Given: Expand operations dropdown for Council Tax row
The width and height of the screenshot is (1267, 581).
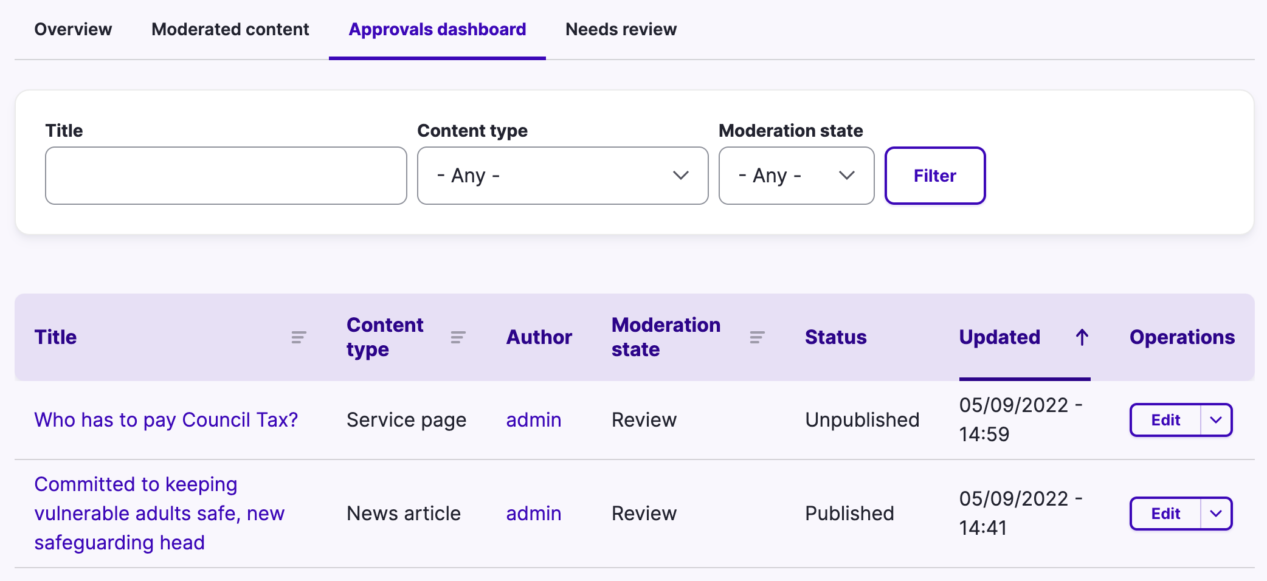Looking at the screenshot, I should click(1216, 420).
